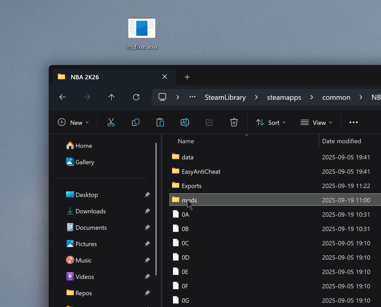Select the EasyAntiCheat folder
Screen dimensions: 381x307
(x=201, y=172)
